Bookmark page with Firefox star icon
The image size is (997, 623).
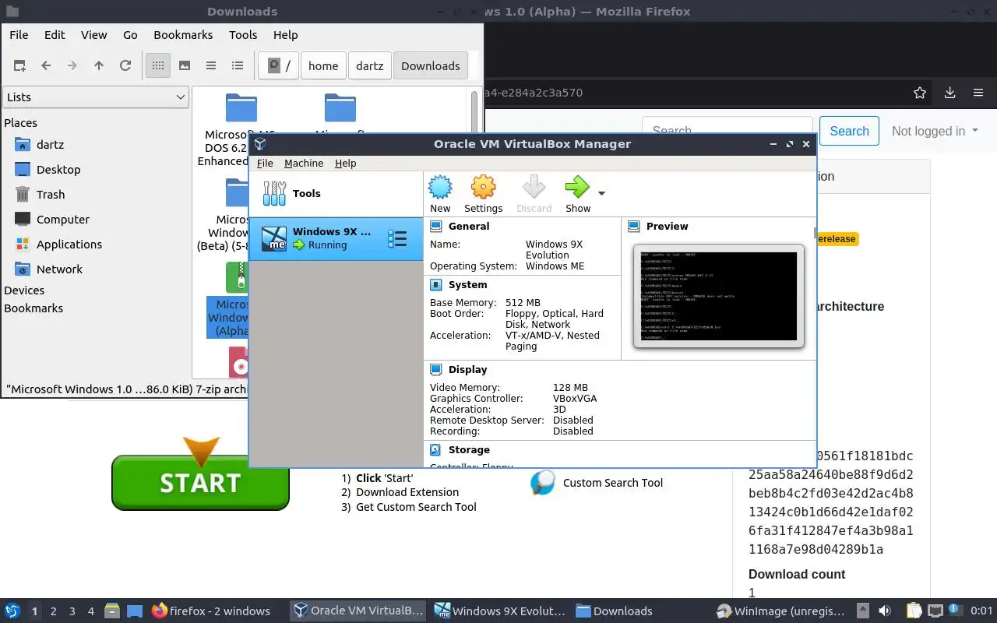(920, 93)
